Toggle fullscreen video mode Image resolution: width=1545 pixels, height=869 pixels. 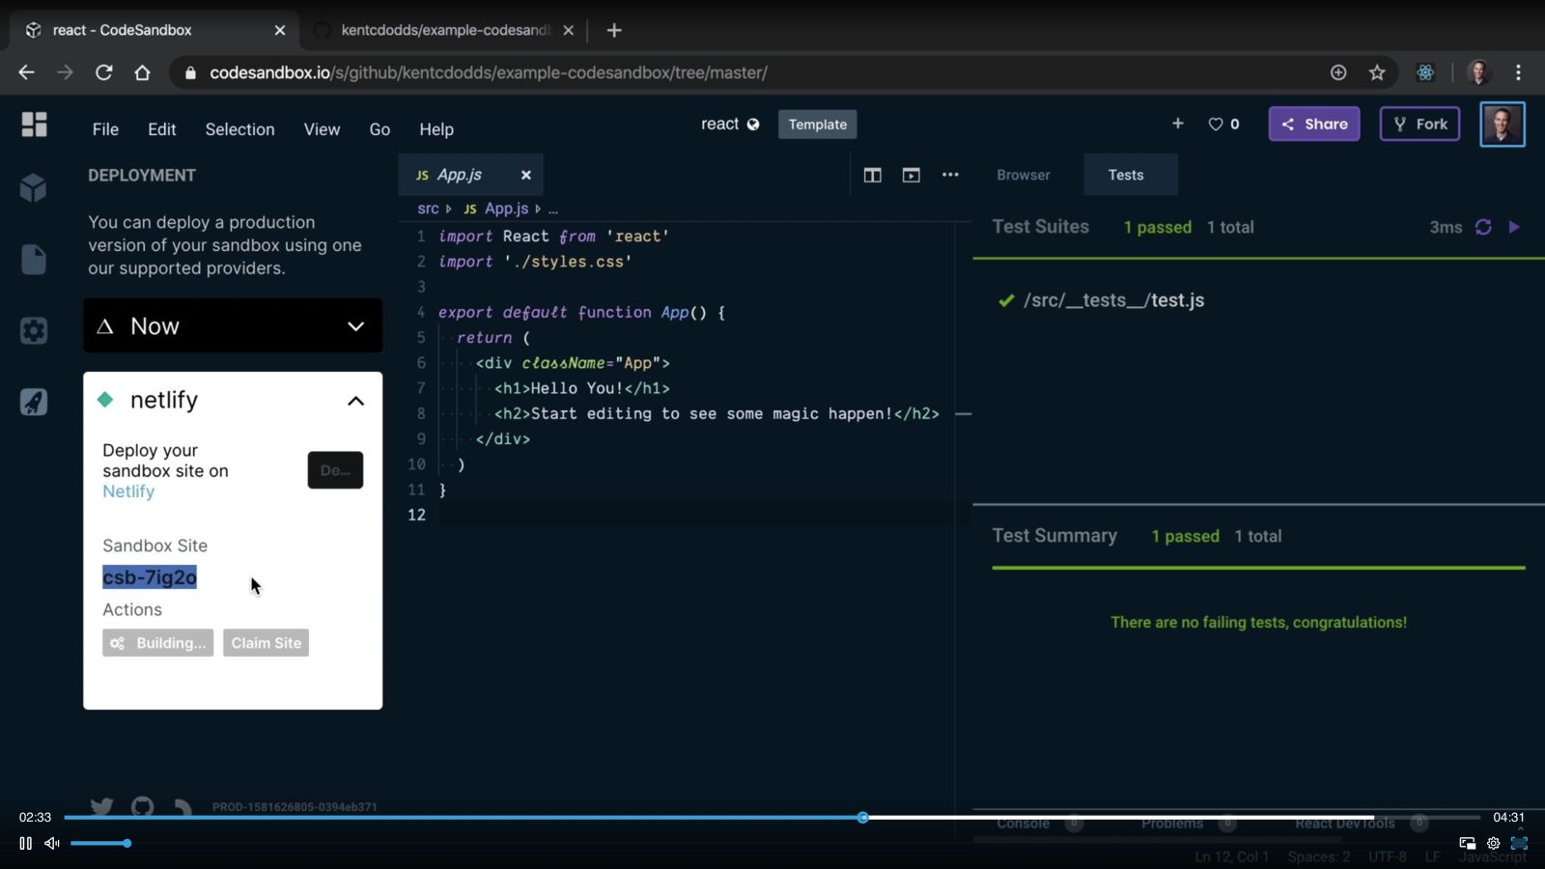[x=1519, y=843]
